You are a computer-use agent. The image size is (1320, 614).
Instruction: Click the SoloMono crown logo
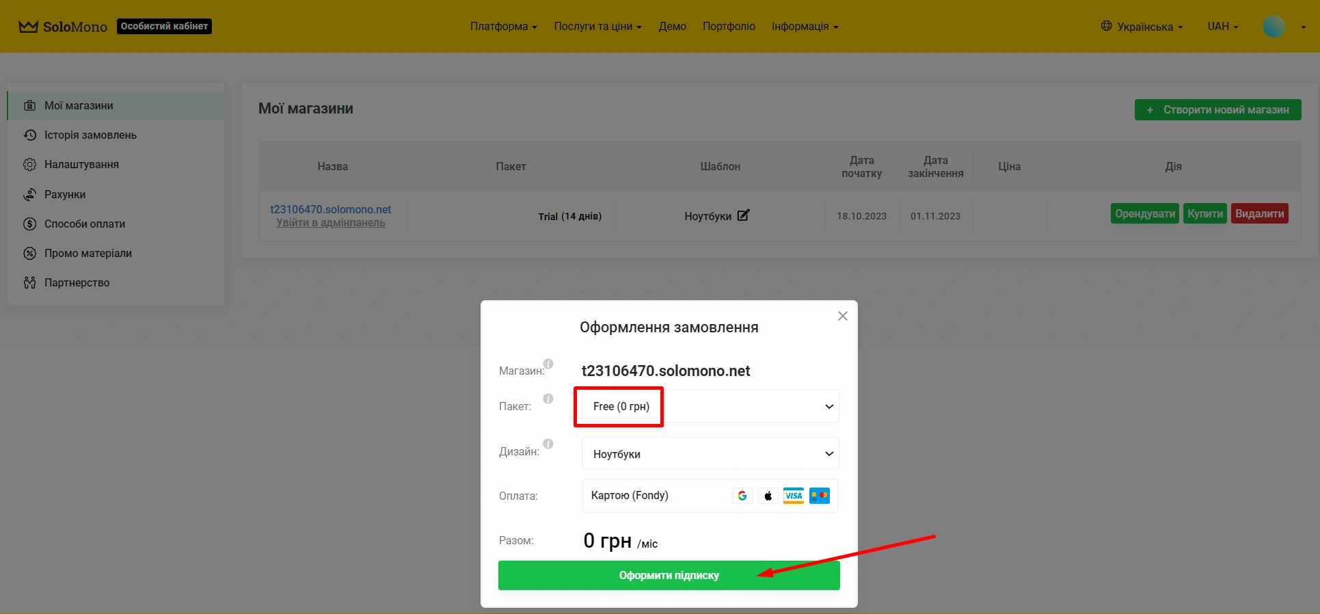pyautogui.click(x=28, y=27)
